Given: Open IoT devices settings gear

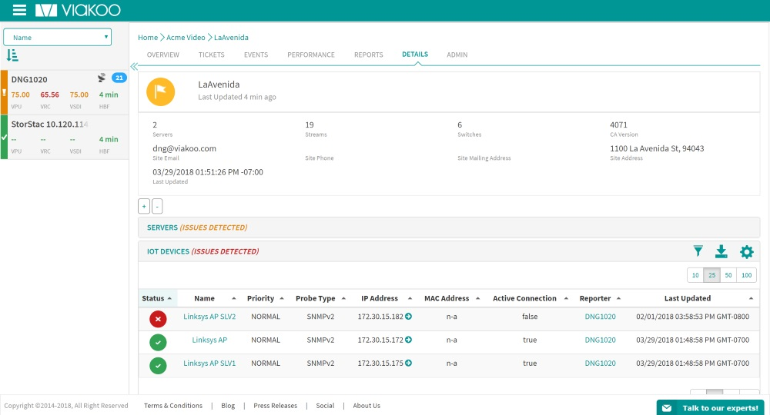Looking at the screenshot, I should pyautogui.click(x=746, y=251).
